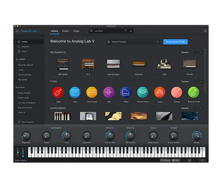This screenshot has height=188, width=222.
Task: Switch to the Studio tab
Action: coord(65,31)
